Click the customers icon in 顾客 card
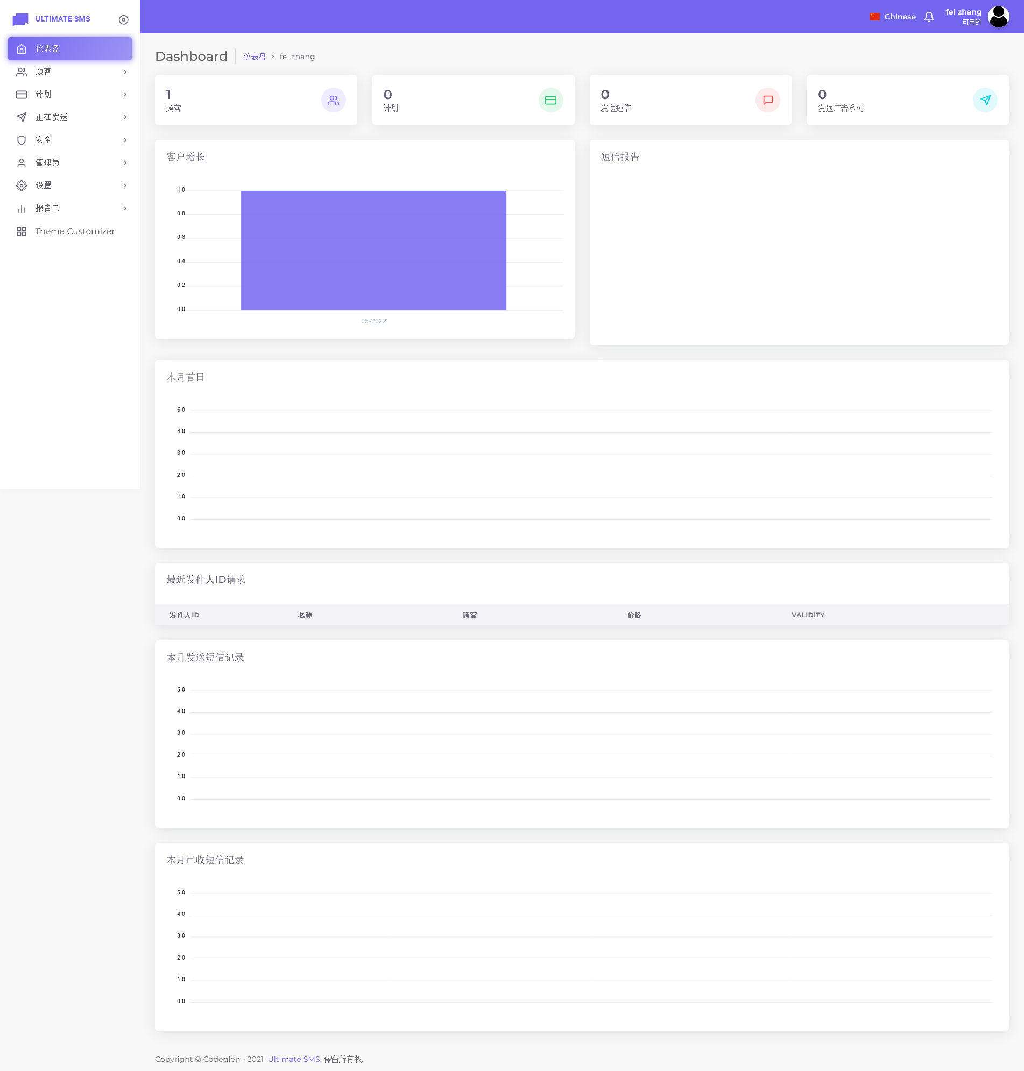Viewport: 1024px width, 1071px height. pyautogui.click(x=333, y=101)
